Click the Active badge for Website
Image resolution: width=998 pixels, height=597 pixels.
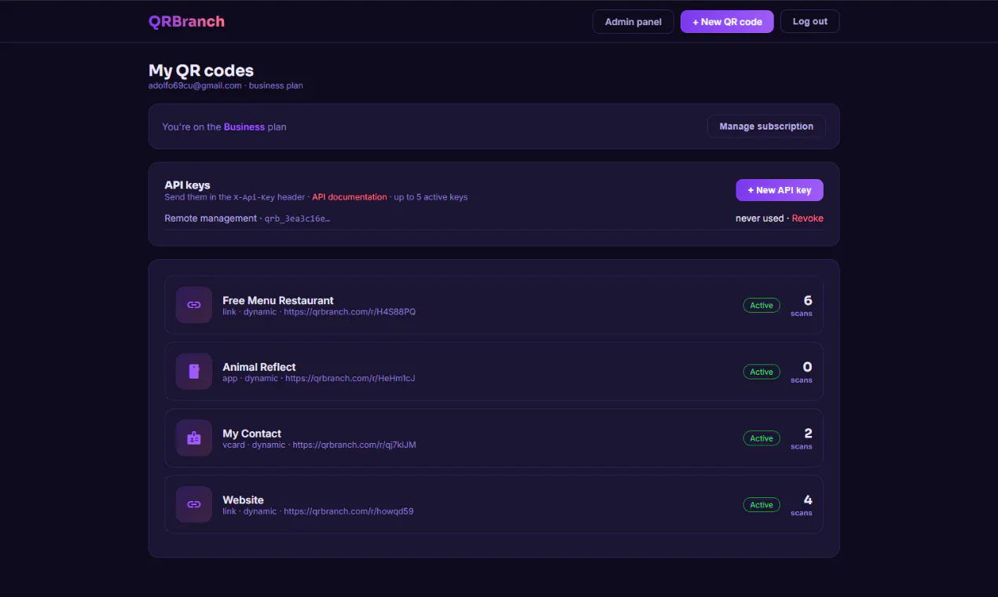761,505
